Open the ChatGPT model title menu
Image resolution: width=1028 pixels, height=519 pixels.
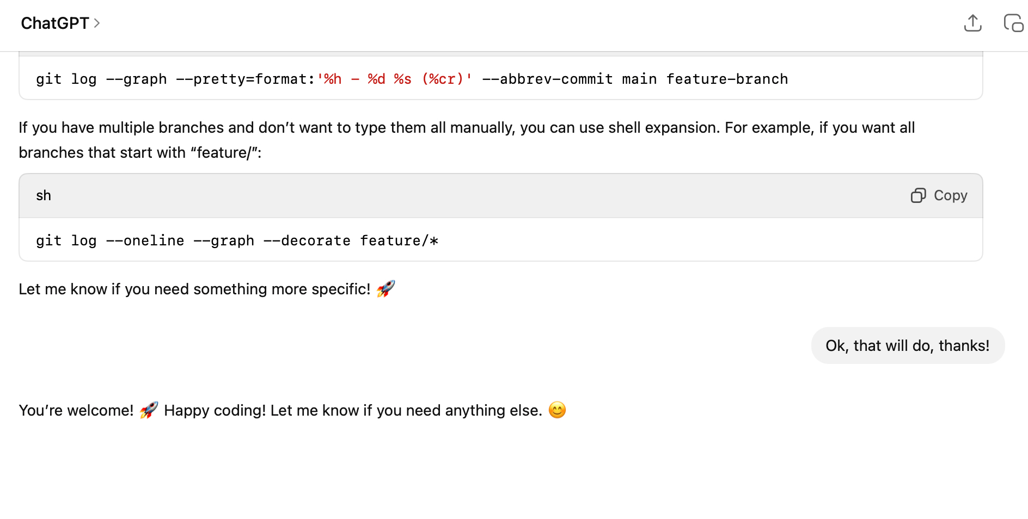(x=54, y=23)
